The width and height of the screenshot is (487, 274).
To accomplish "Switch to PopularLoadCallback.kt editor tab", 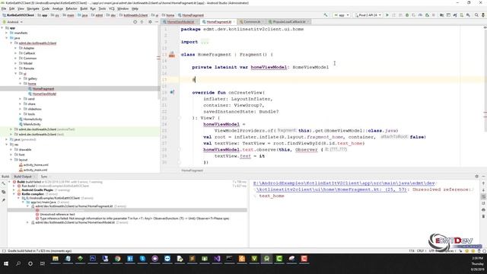I will (289, 22).
